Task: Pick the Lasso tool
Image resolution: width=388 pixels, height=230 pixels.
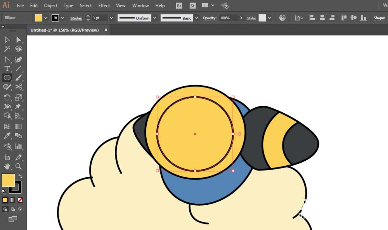Action: (x=19, y=49)
